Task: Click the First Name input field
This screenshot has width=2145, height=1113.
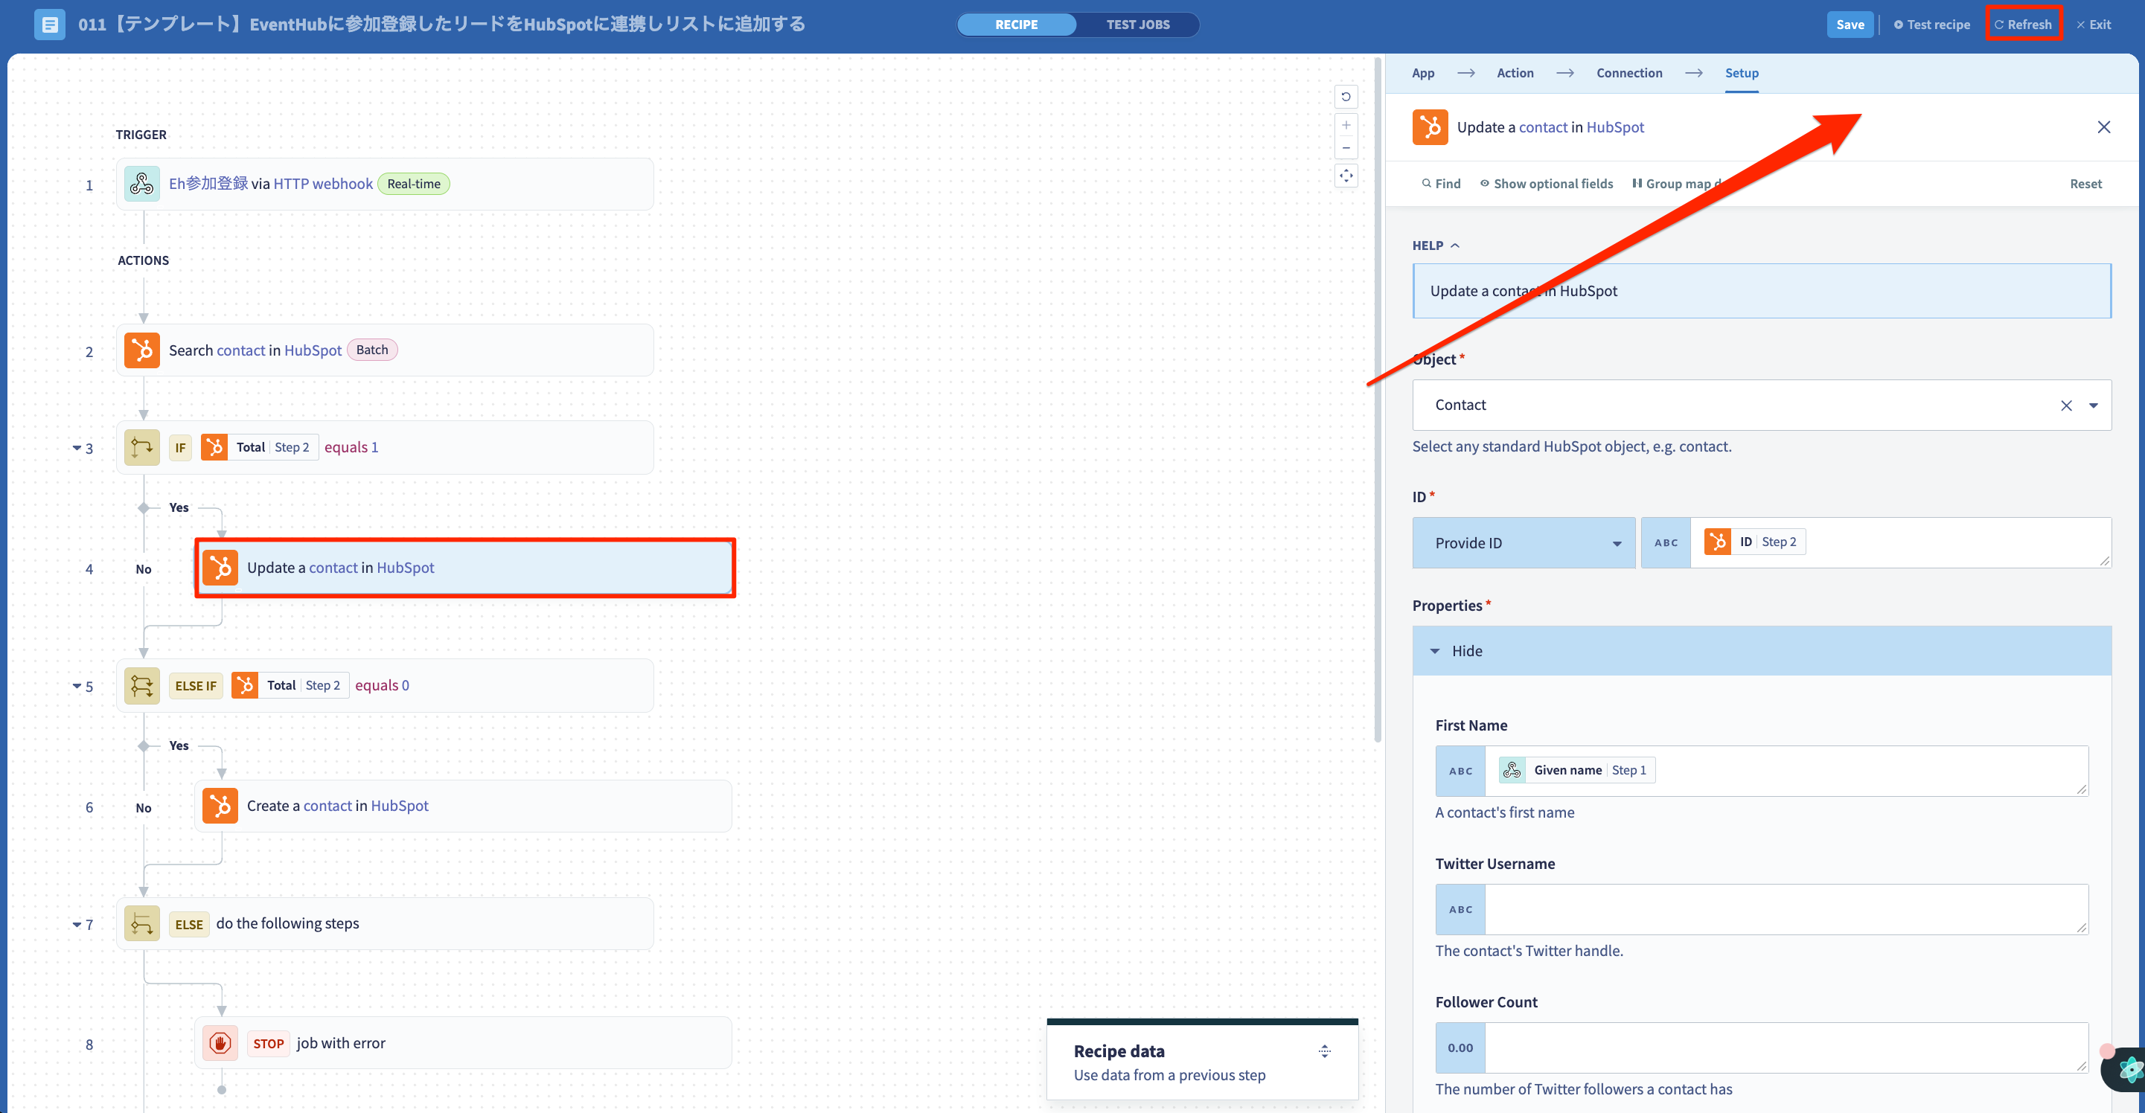Action: (1786, 771)
